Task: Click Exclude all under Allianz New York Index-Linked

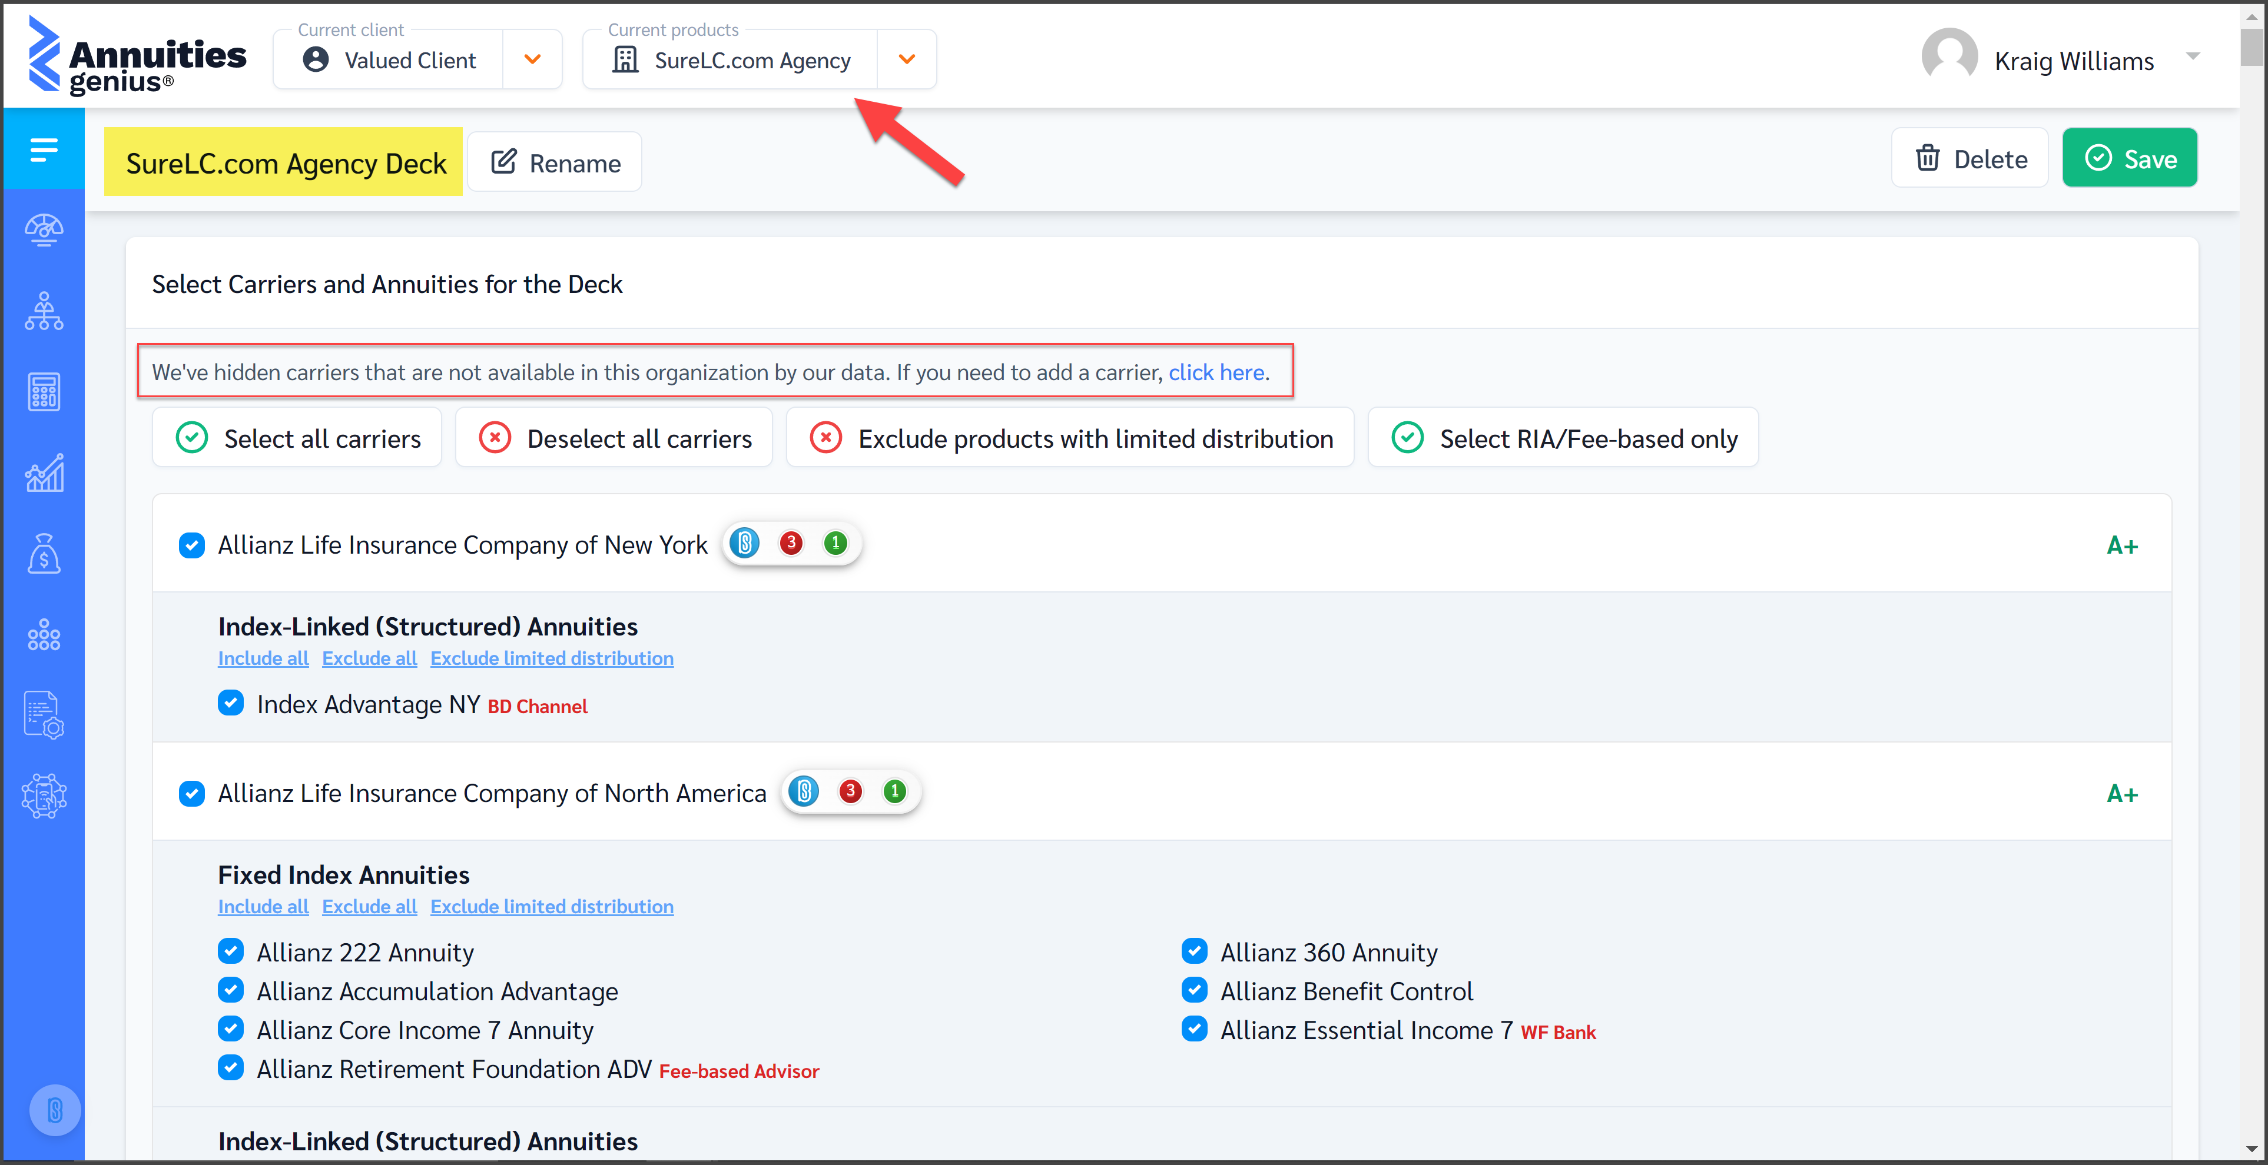Action: (370, 658)
